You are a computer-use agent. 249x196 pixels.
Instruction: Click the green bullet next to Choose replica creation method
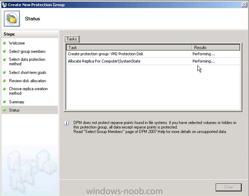[x=5, y=89]
